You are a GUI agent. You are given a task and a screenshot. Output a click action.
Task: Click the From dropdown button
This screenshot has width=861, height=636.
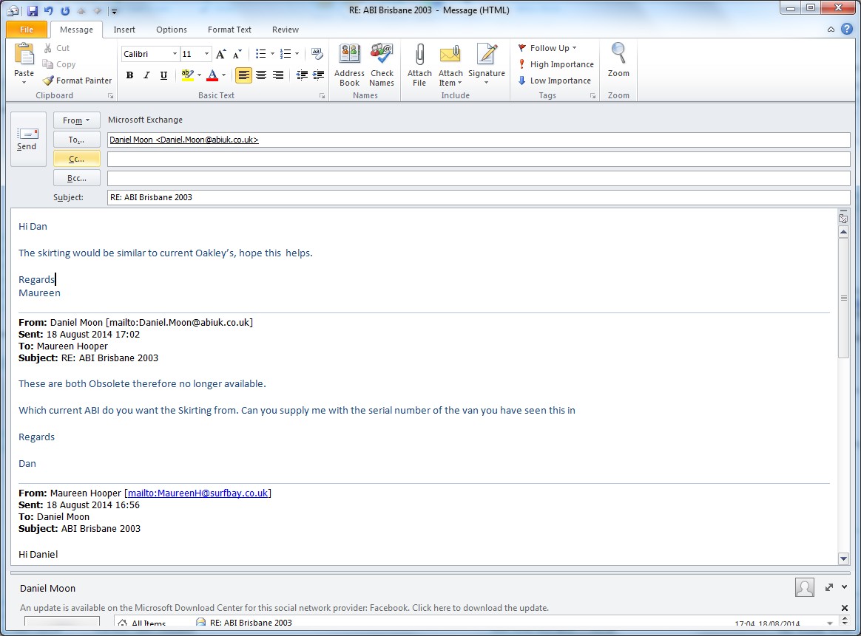click(76, 120)
